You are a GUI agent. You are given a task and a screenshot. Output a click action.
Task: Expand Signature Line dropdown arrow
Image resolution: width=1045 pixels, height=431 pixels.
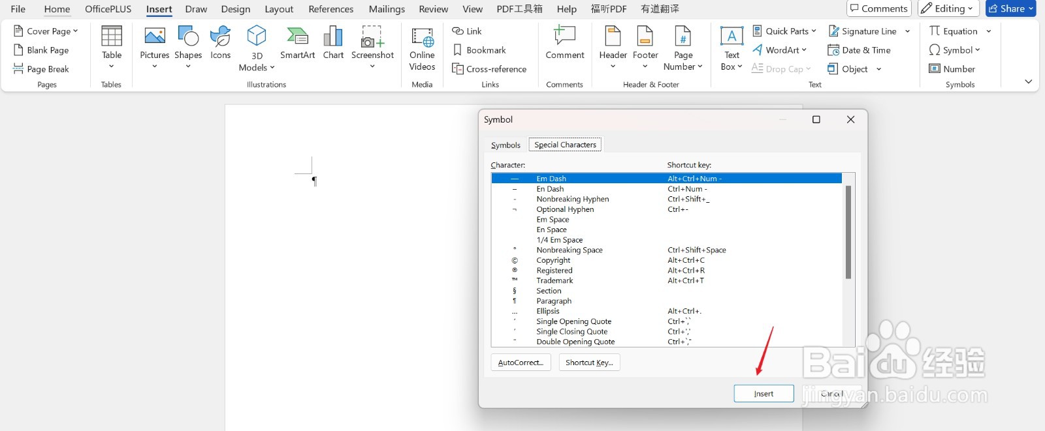pyautogui.click(x=907, y=31)
